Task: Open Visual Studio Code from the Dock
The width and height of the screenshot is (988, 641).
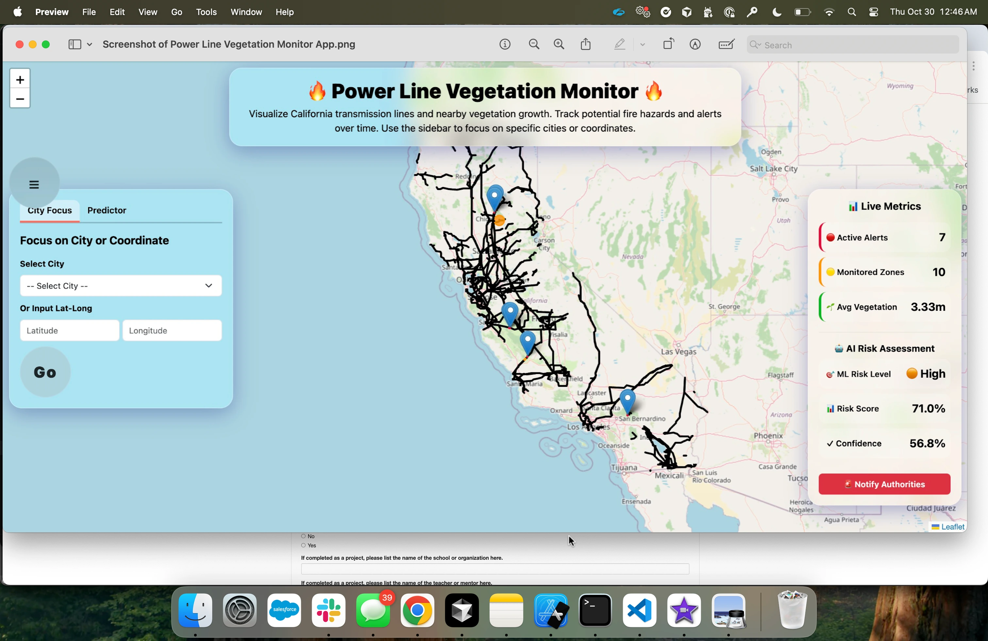Action: 640,610
